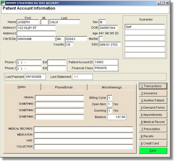Click the SSN field 699-01-2702
Image resolution: width=175 pixels, height=162 pixels.
(x=110, y=44)
